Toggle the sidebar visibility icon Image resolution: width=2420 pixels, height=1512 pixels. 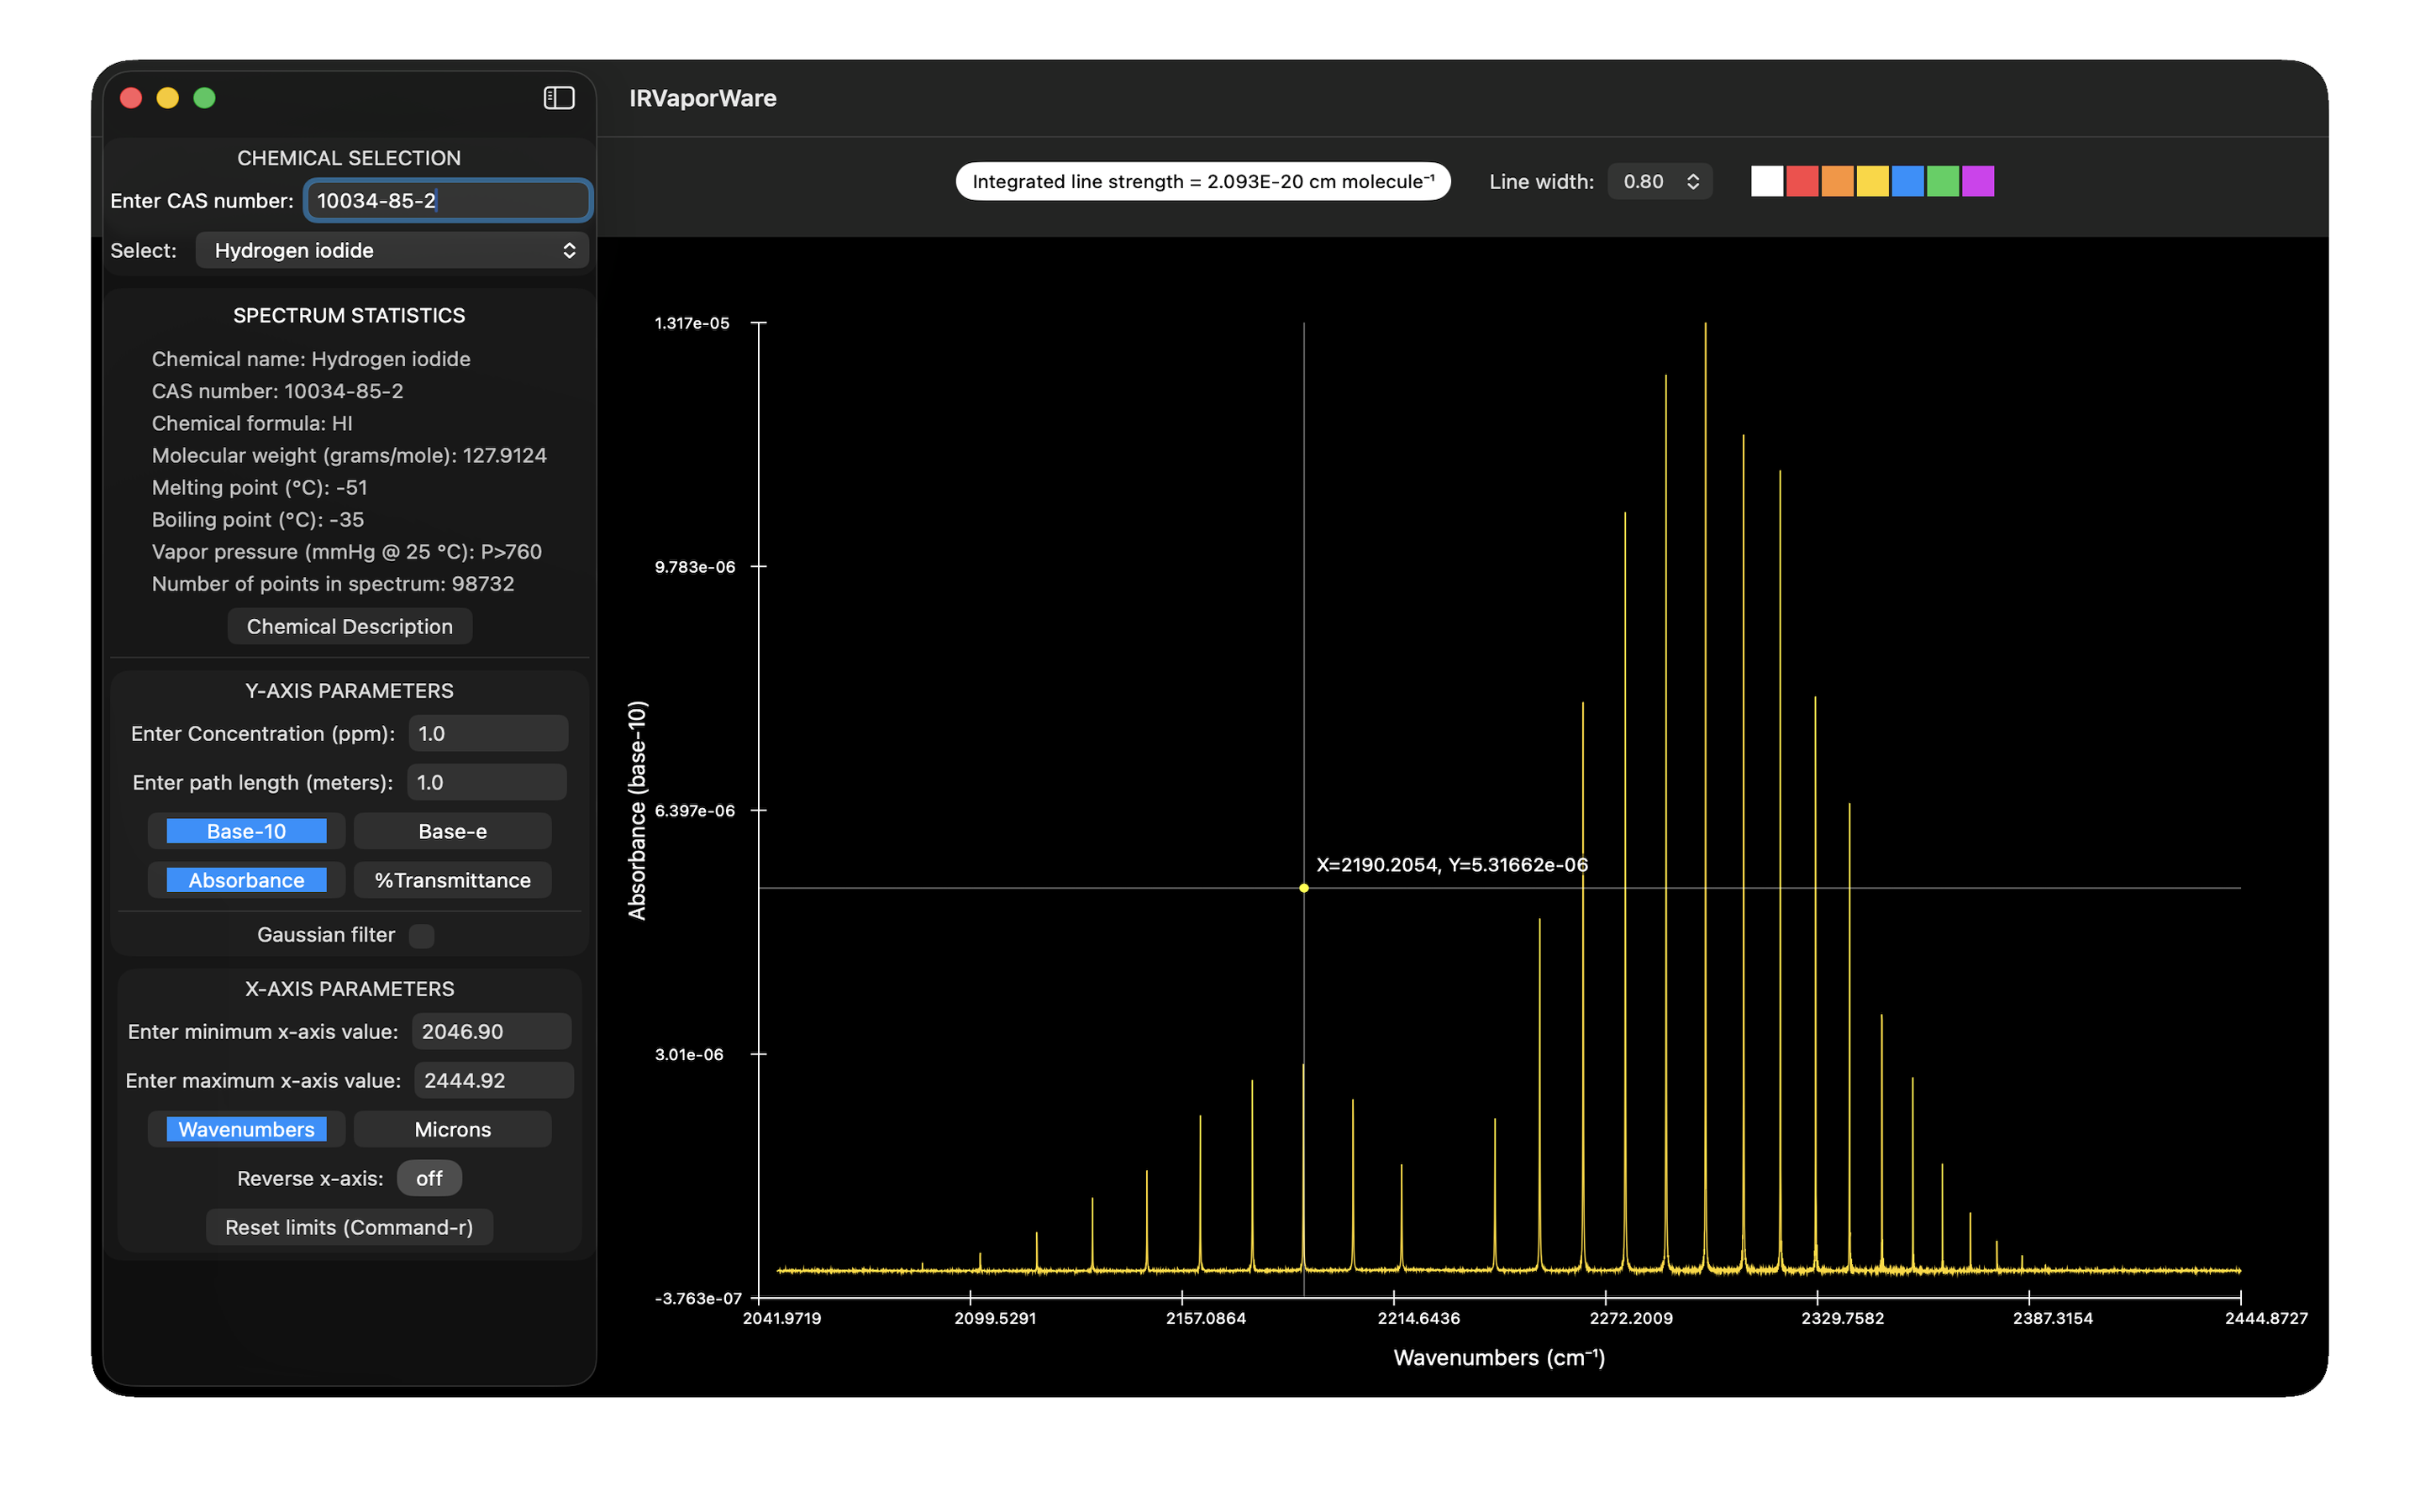coord(558,98)
